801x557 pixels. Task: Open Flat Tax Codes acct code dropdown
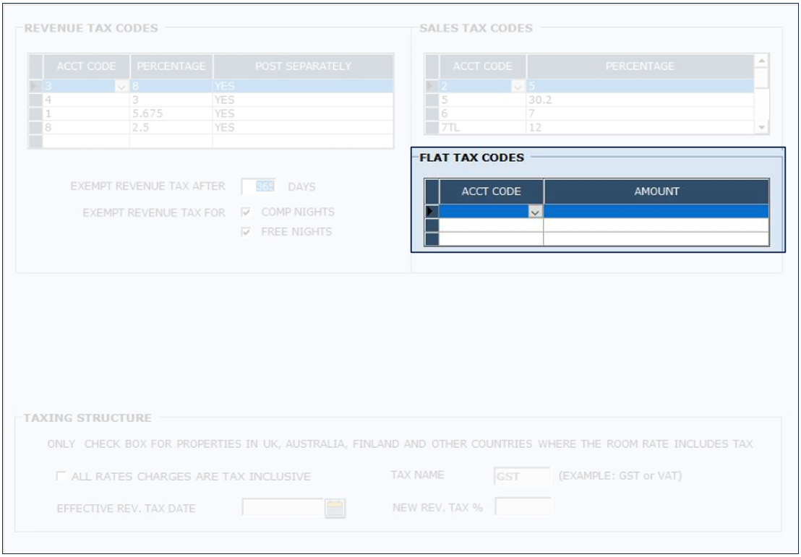pyautogui.click(x=535, y=212)
